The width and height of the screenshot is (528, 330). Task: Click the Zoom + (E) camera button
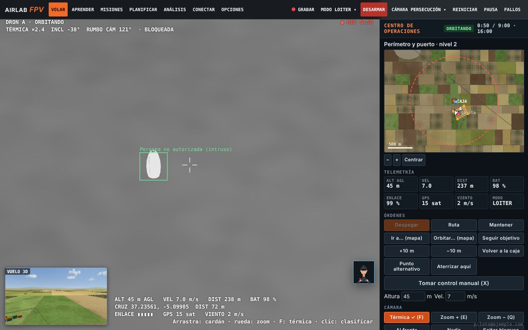coord(454,317)
